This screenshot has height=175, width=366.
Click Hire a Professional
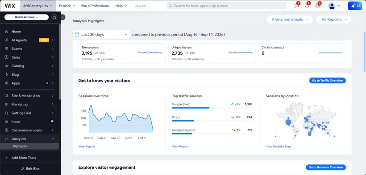point(95,6)
